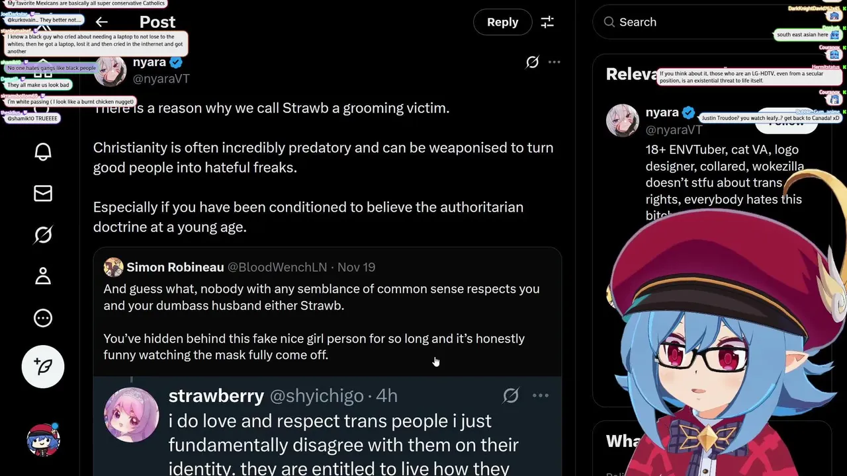The width and height of the screenshot is (847, 476).
Task: Click the account avatar at sidebar bottom
Action: tap(43, 440)
